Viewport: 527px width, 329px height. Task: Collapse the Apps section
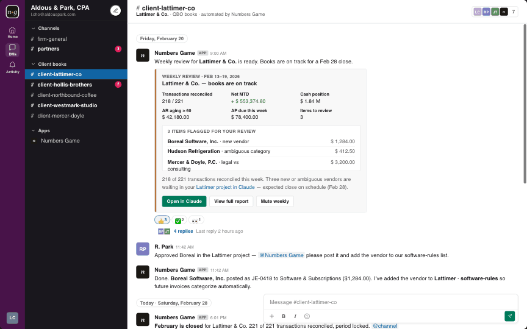[40, 130]
